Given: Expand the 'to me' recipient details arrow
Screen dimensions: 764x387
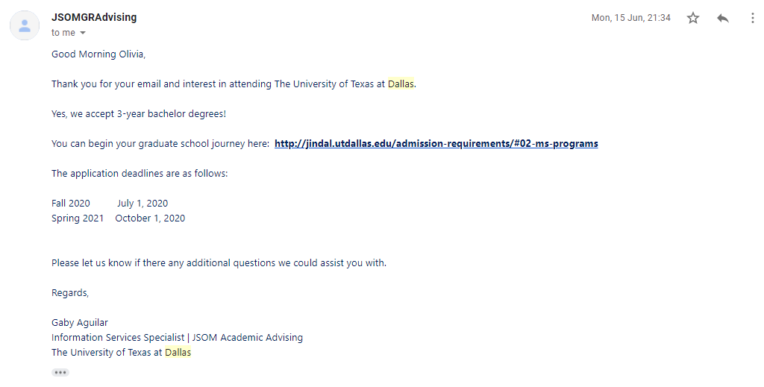Looking at the screenshot, I should point(82,33).
